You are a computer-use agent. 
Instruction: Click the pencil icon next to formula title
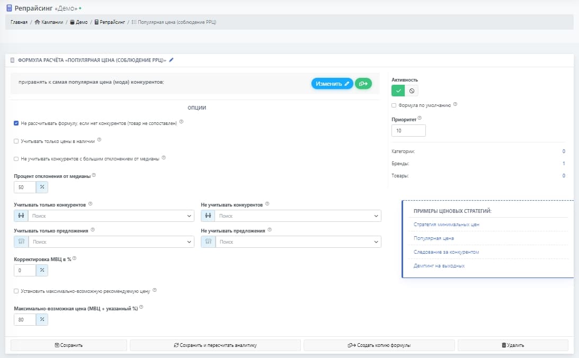(x=171, y=60)
